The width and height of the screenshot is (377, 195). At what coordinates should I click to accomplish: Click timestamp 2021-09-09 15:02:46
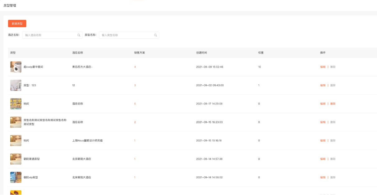point(210,67)
